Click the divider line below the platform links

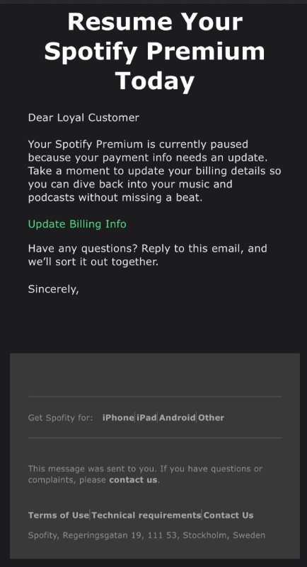tap(155, 438)
